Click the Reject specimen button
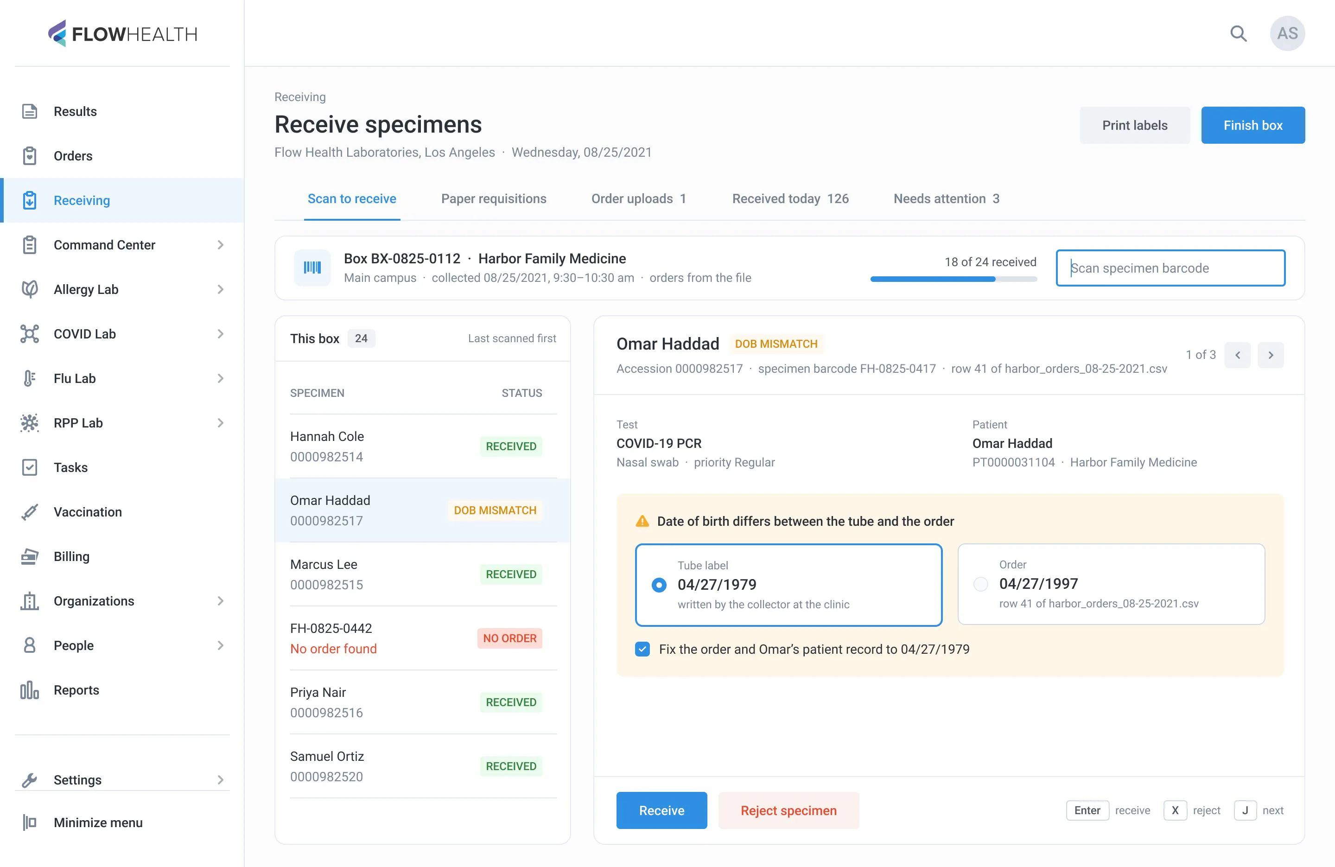Viewport: 1335px width, 867px height. pos(788,810)
